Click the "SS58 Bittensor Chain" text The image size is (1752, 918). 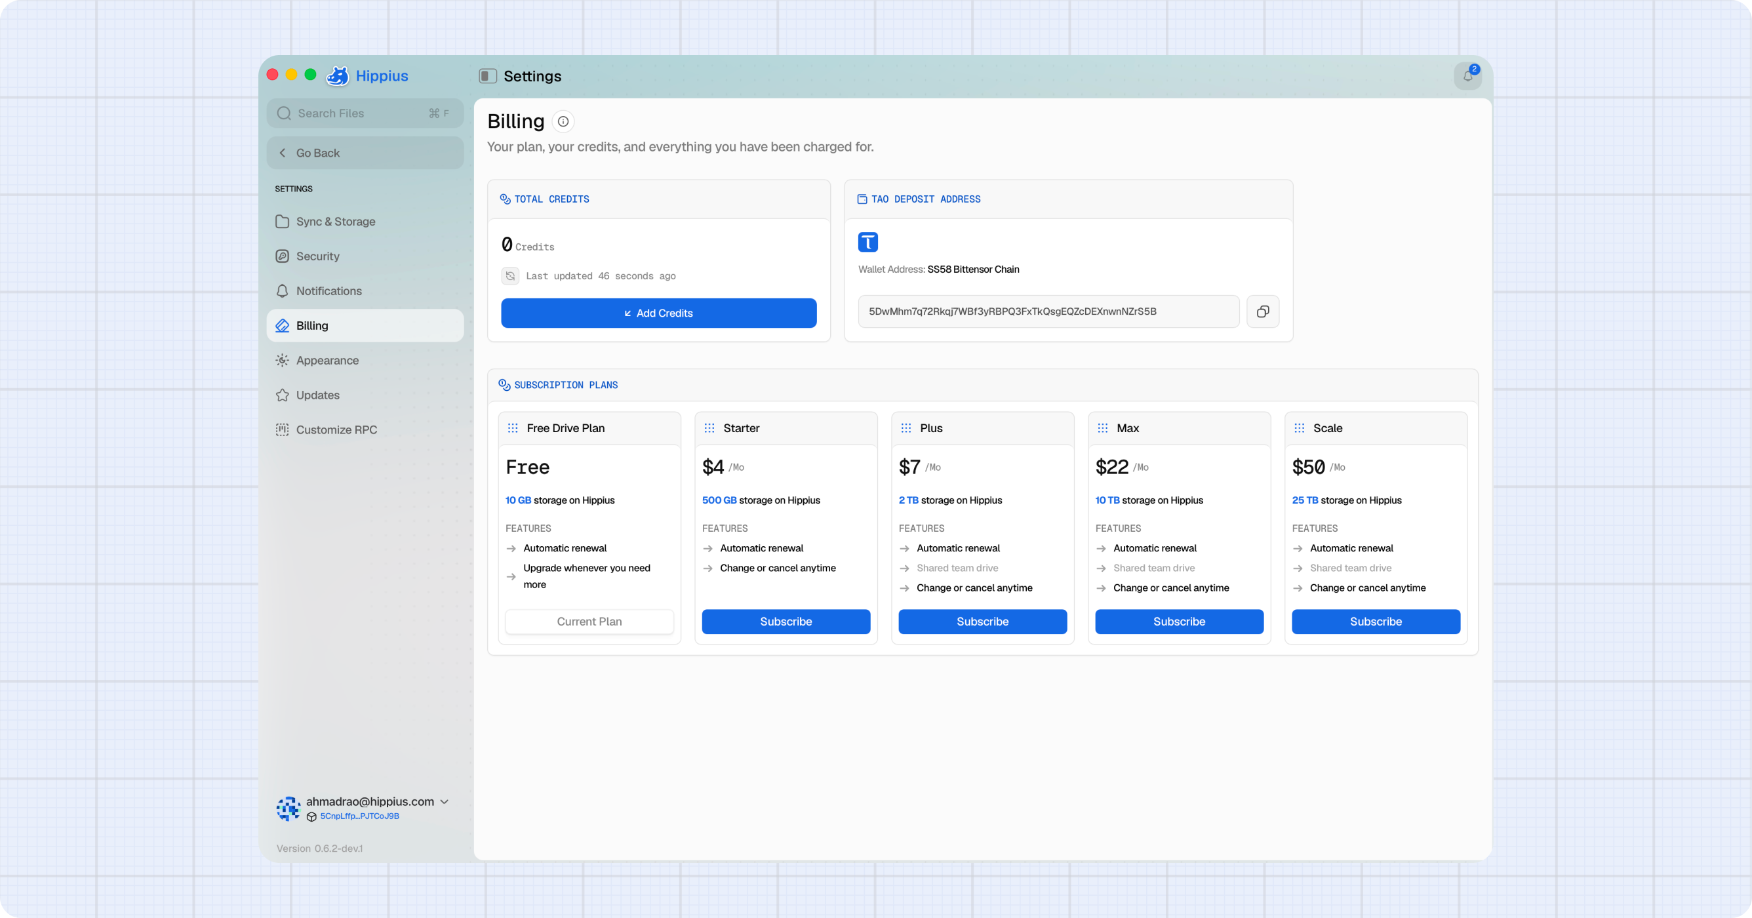click(973, 269)
